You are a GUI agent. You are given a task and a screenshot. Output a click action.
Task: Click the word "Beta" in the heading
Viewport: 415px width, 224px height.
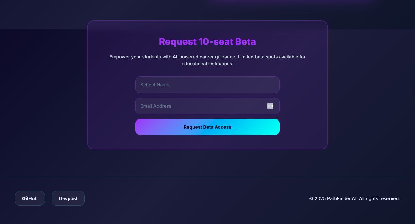pos(246,42)
